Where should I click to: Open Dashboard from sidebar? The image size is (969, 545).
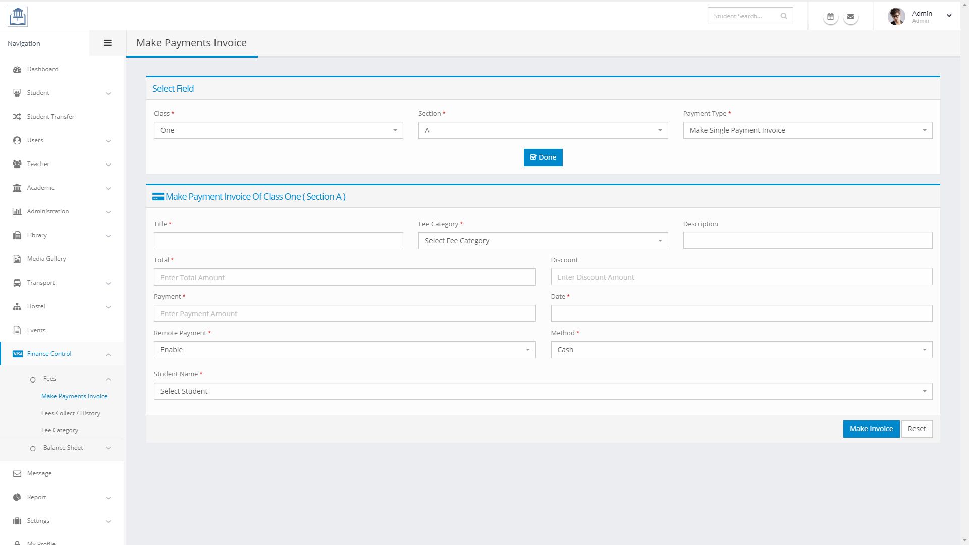click(x=42, y=69)
